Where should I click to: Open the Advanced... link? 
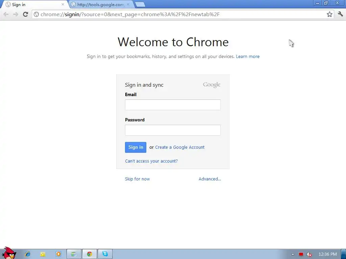point(209,179)
